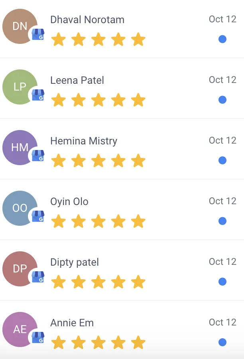244x359 pixels.
Task: Select the Dipty patel review name
Action: click(75, 262)
